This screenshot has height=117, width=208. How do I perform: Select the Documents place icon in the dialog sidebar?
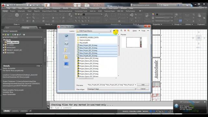pos(66,51)
